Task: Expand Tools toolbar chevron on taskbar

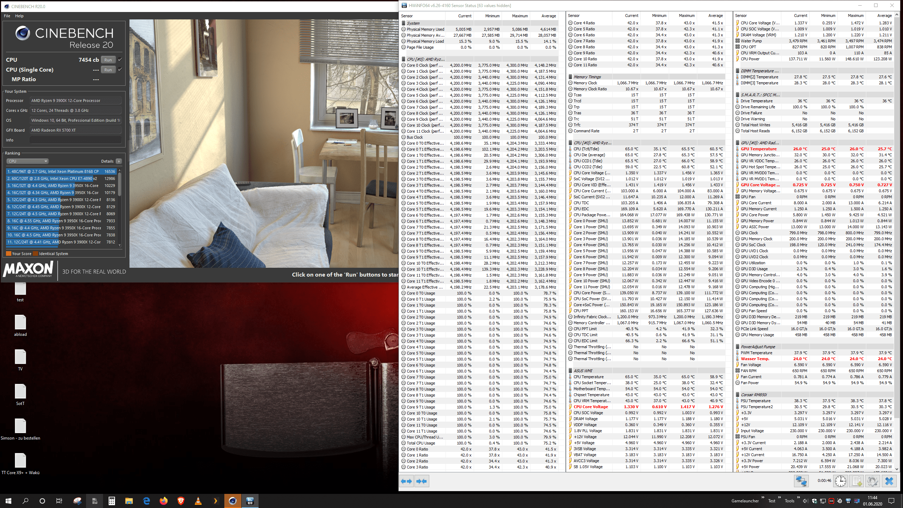Action: 799,498
